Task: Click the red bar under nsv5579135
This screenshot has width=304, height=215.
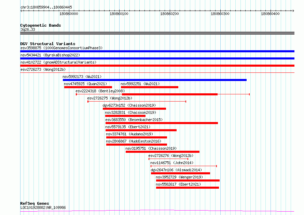Action: (x=141, y=130)
